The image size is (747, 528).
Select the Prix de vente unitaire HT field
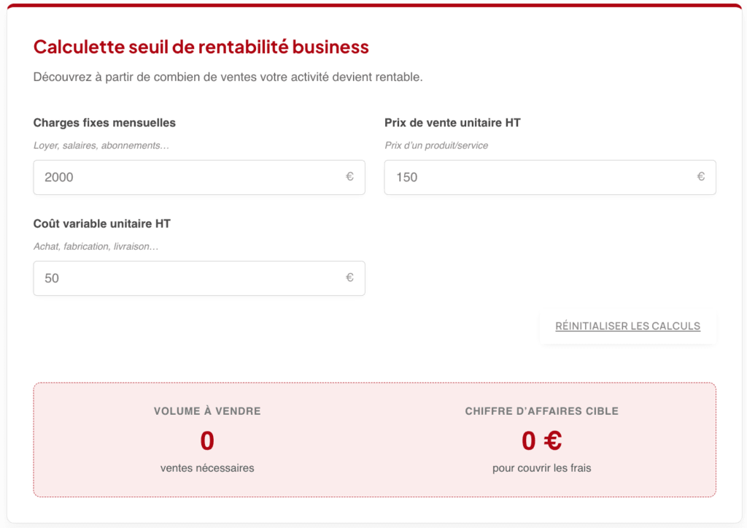pyautogui.click(x=550, y=177)
